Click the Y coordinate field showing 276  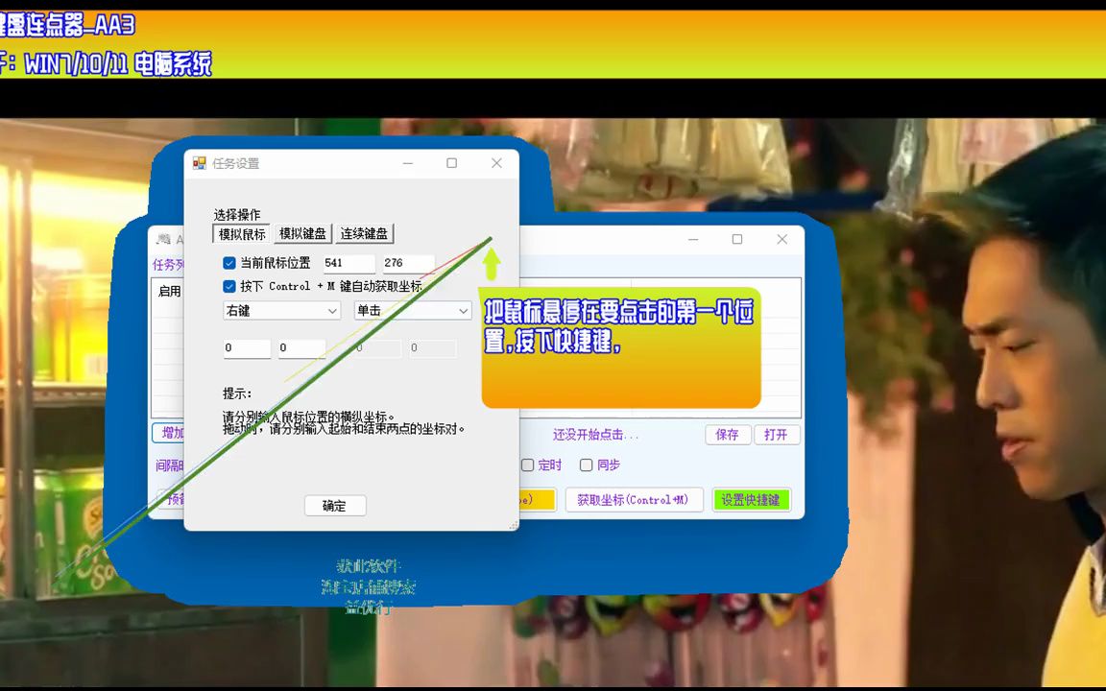[405, 262]
